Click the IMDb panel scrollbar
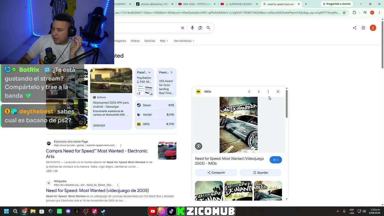This screenshot has height=216, width=384. point(286,104)
